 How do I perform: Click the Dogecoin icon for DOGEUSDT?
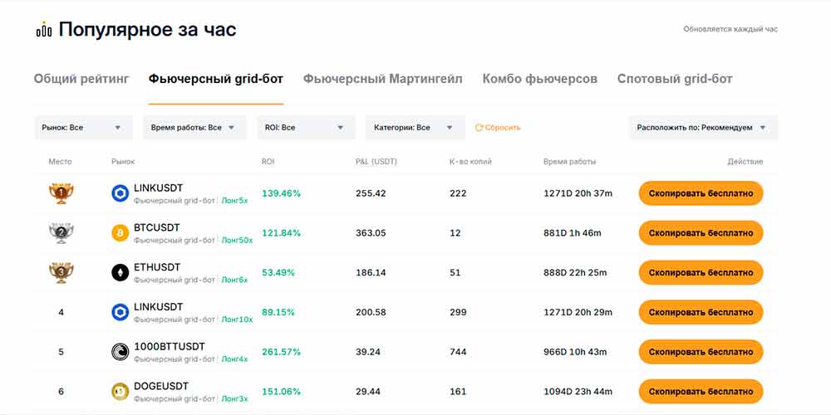120,392
